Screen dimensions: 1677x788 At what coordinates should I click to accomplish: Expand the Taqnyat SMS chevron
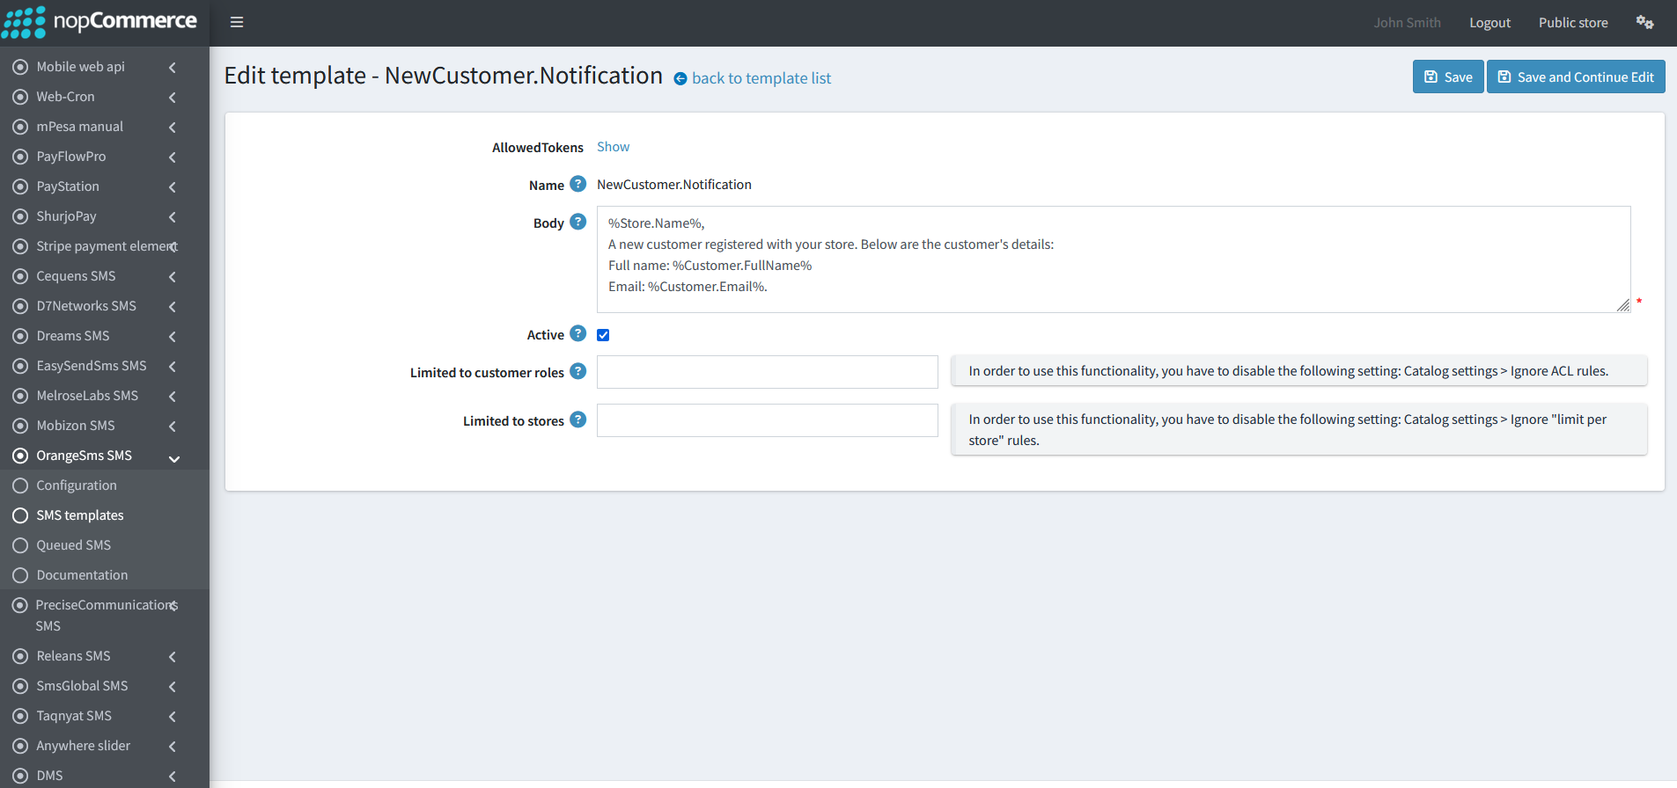point(173,717)
